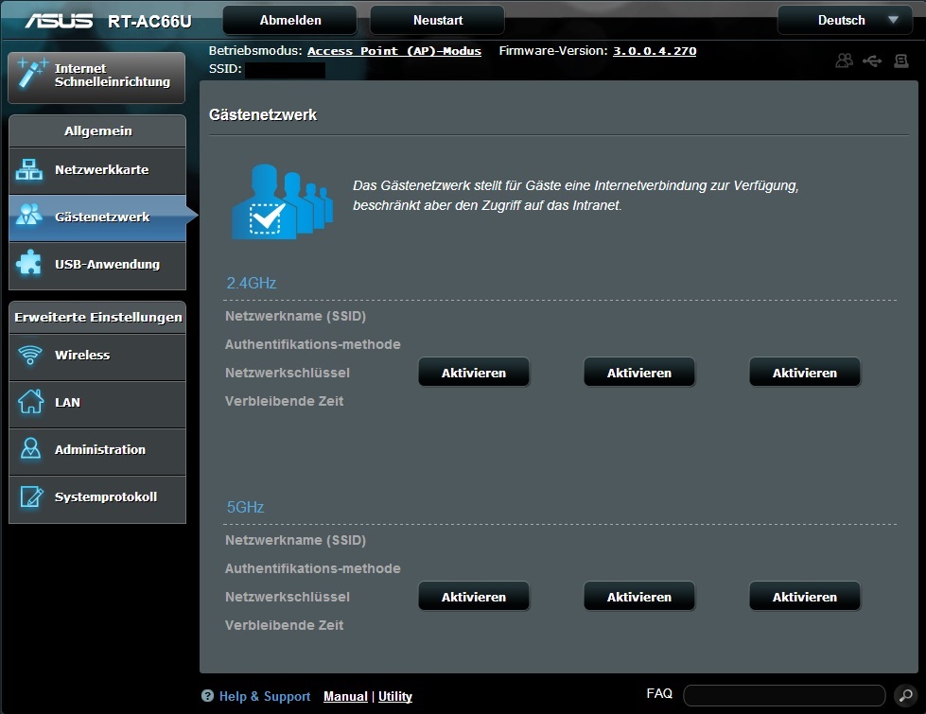
Task: Click the USB status icon in header
Action: pyautogui.click(x=872, y=61)
